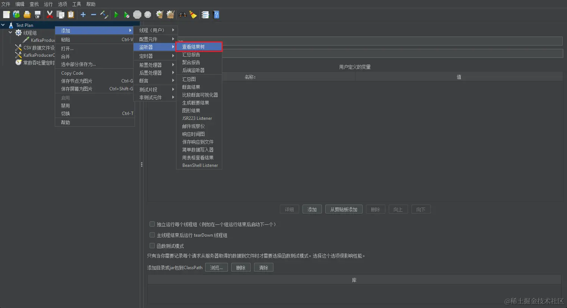Select 汇总报告 in the listener submenu
The width and height of the screenshot is (567, 308).
[x=199, y=55]
